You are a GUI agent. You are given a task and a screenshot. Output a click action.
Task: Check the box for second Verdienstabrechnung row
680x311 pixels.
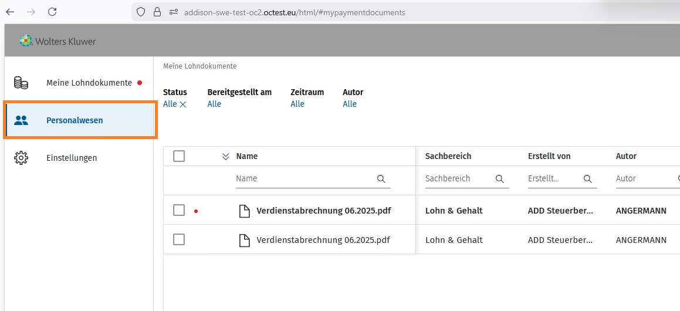[179, 239]
